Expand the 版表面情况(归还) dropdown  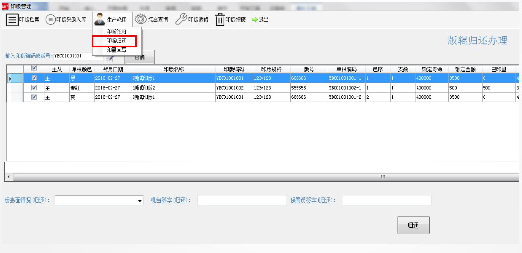[140, 201]
